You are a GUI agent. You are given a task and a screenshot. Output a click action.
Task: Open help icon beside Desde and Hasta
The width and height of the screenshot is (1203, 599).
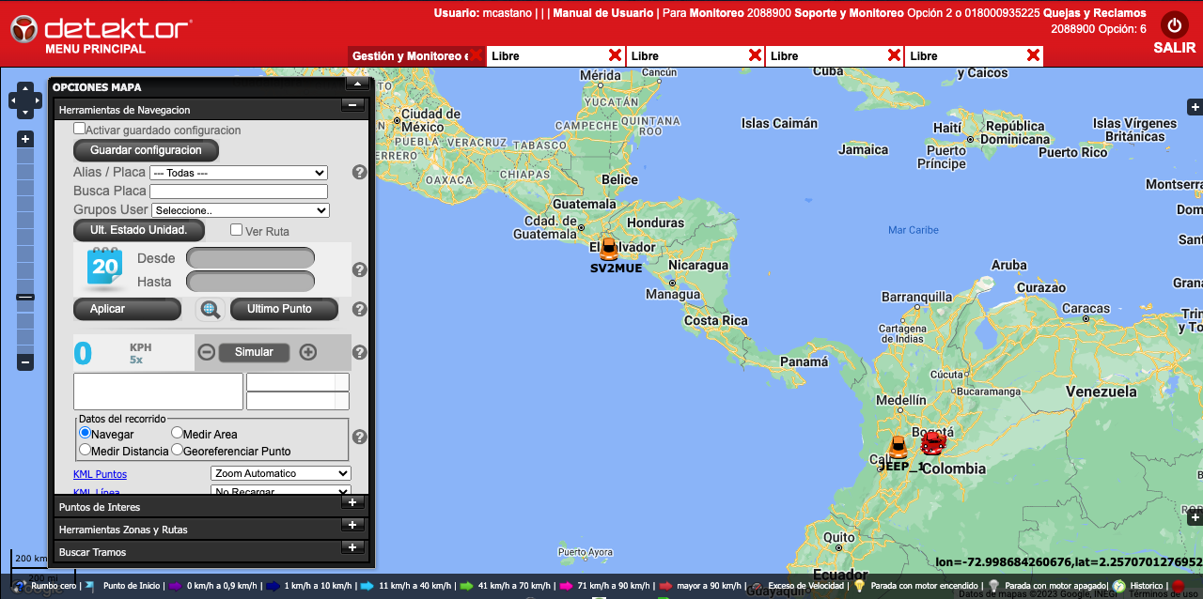coord(359,269)
